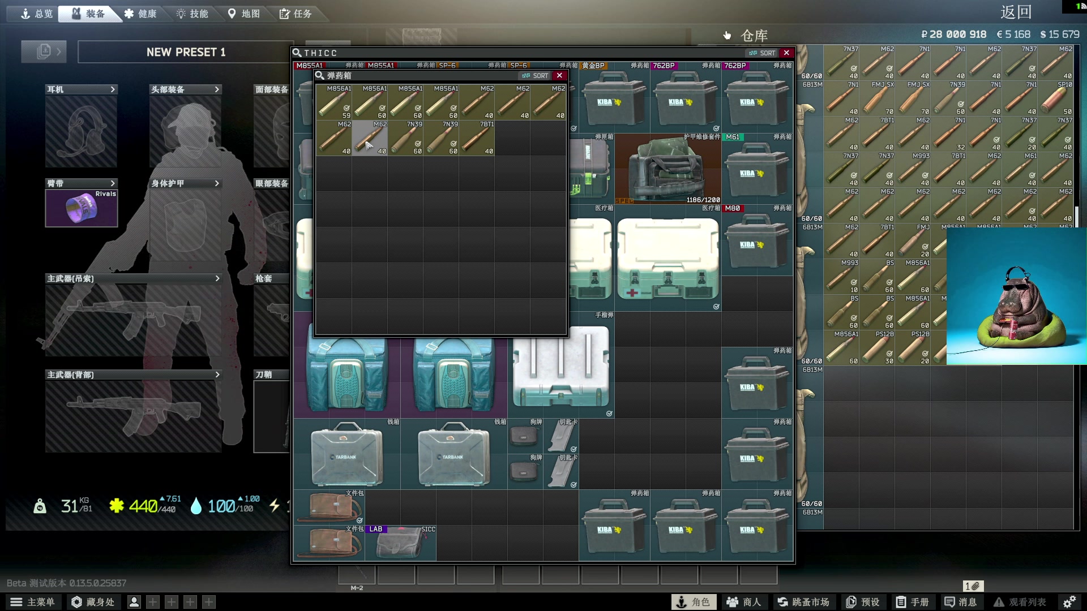Screen dimensions: 1087x611
Task: Open the 商人 traders screen
Action: (x=744, y=602)
